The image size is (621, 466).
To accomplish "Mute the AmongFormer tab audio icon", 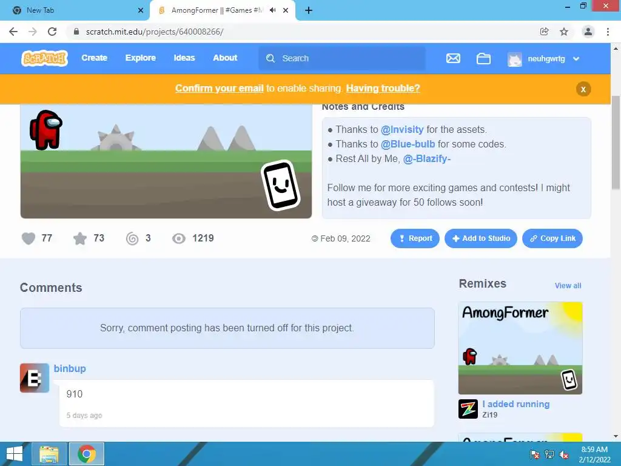I will click(x=272, y=10).
